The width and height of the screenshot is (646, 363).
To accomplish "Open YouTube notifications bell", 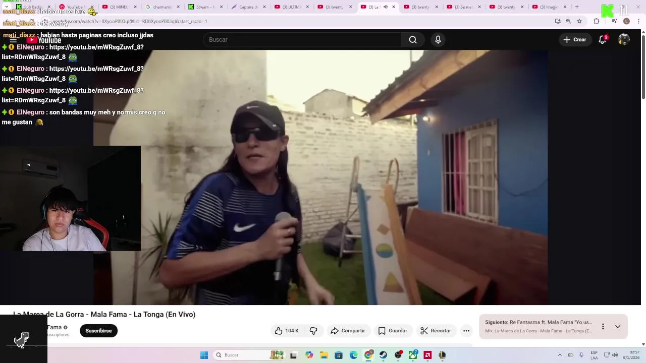I will (603, 40).
